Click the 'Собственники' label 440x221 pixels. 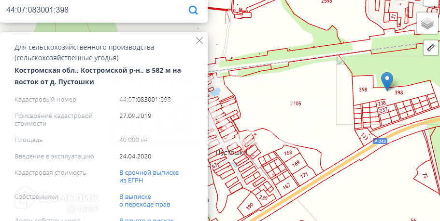point(37,196)
